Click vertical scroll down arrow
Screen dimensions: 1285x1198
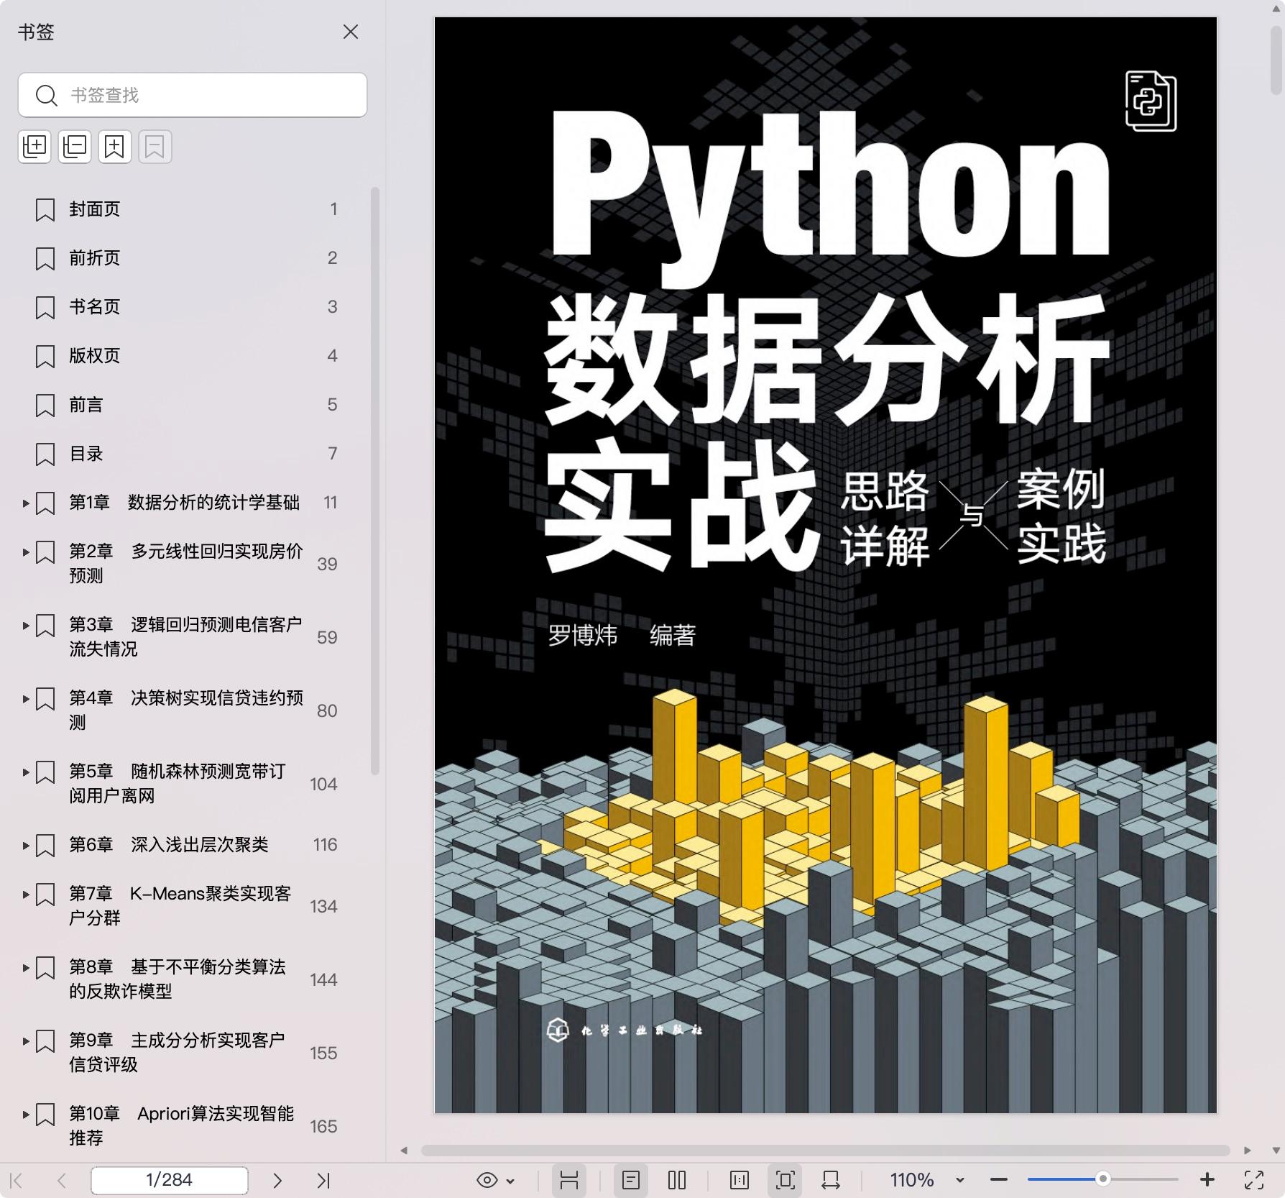(x=1276, y=1151)
